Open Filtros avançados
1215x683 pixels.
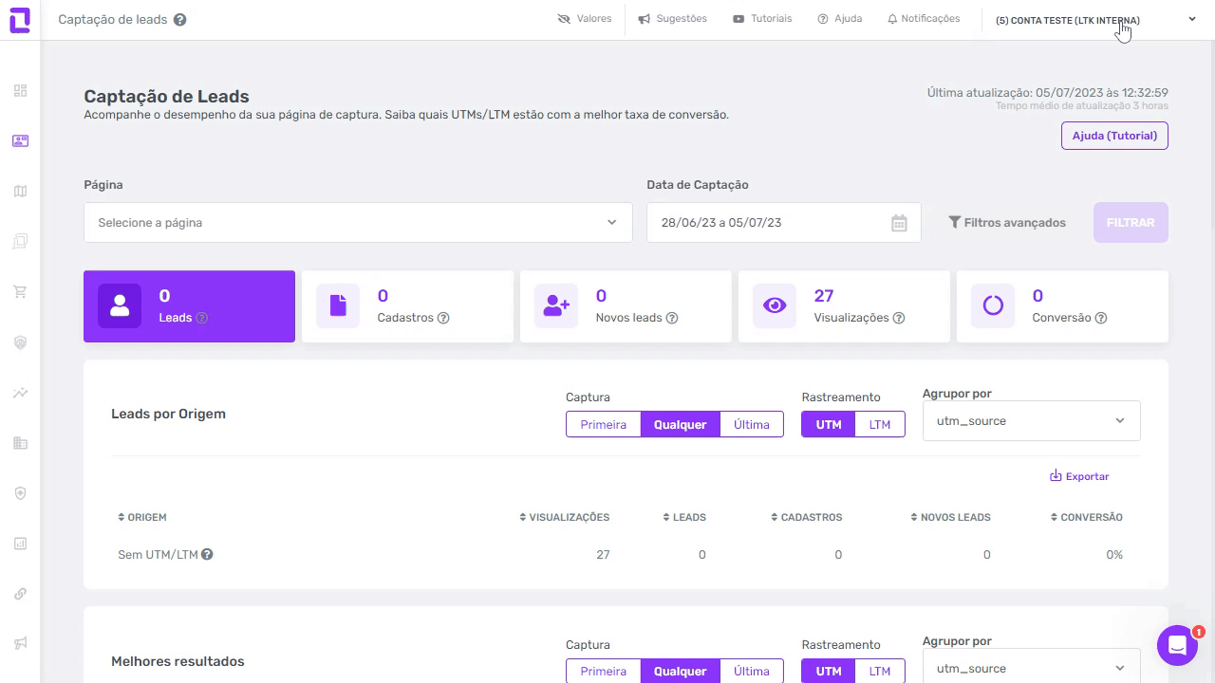click(x=1007, y=223)
